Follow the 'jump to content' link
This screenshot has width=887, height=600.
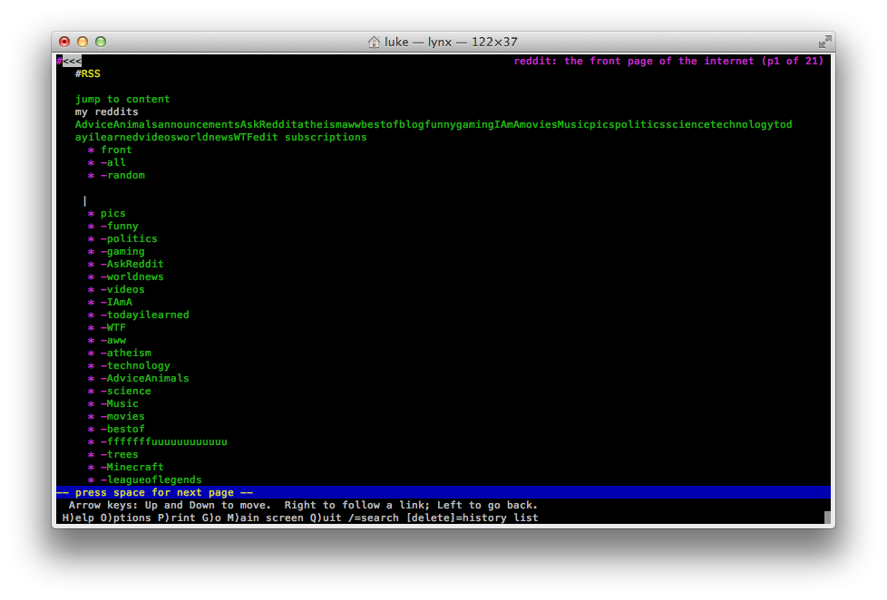(122, 100)
